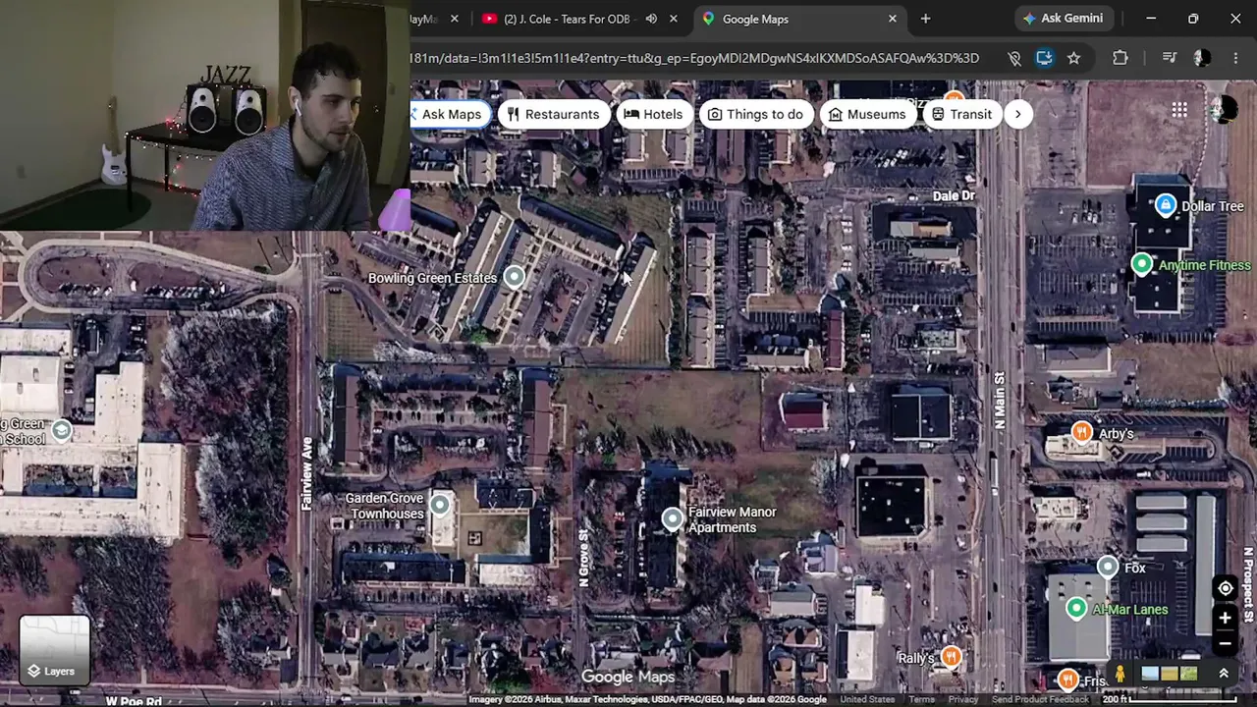Select the Garden Grove Townhouses pin
The image size is (1257, 707).
(x=439, y=505)
